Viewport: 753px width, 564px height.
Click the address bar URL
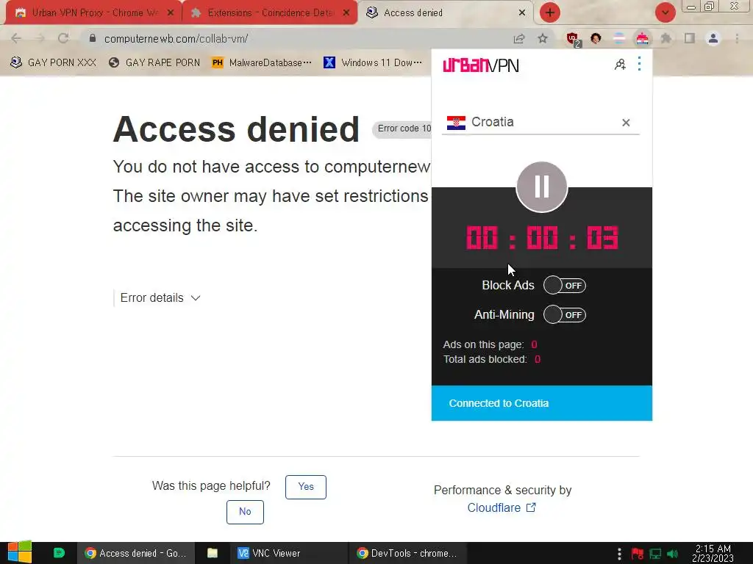[176, 38]
